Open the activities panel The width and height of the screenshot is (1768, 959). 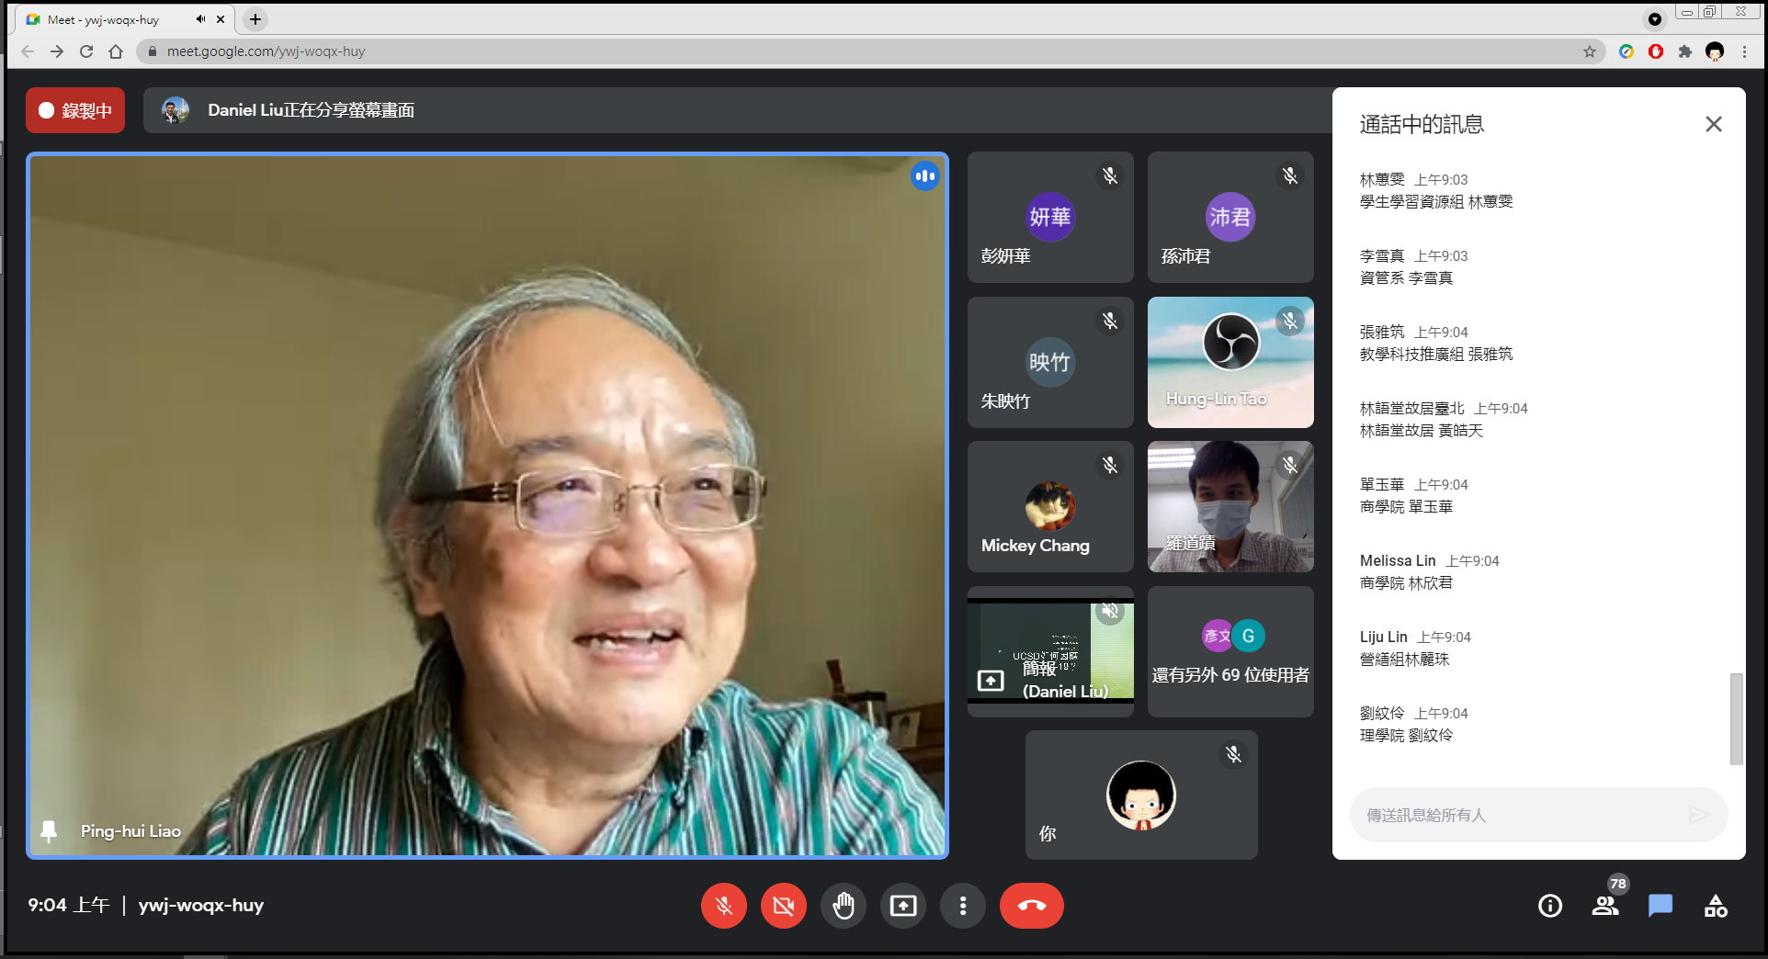(1717, 907)
